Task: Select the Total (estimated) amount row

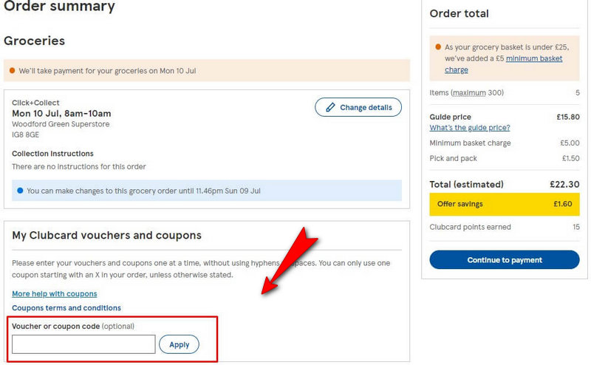Action: point(505,185)
